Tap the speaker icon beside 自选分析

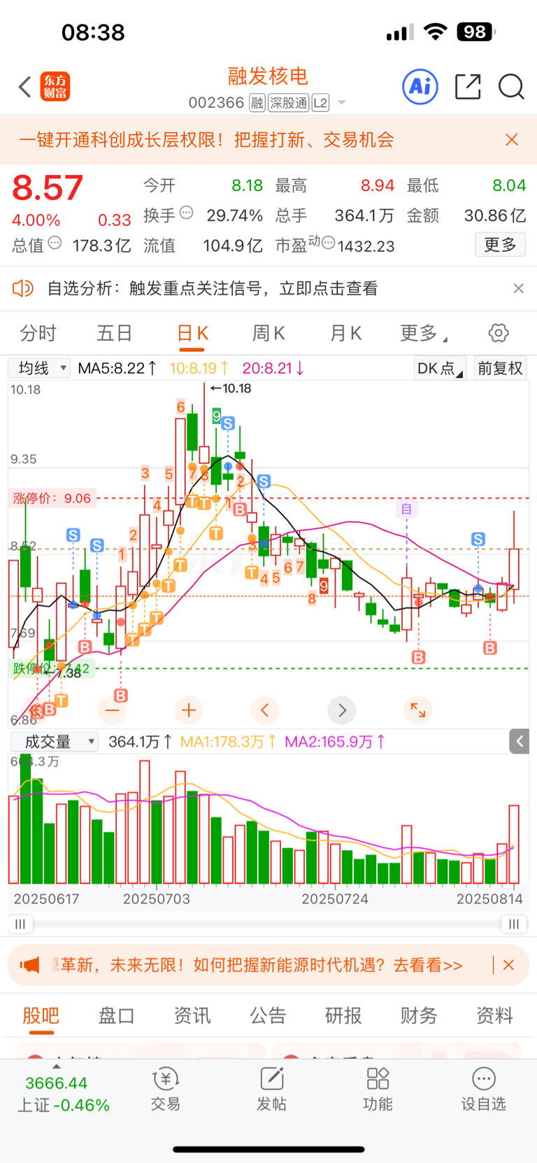pyautogui.click(x=23, y=288)
